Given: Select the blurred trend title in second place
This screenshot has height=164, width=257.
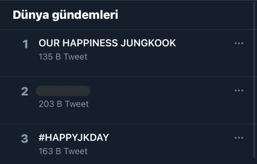Looking at the screenshot, I should click(63, 91).
